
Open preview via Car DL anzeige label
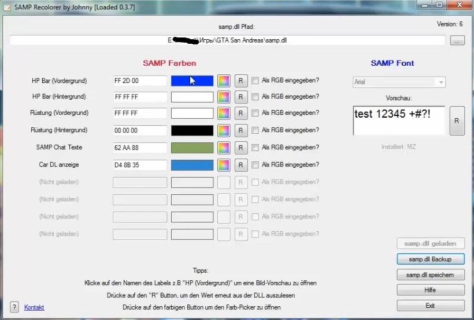[59, 165]
